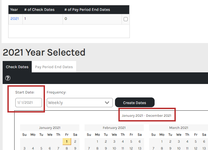Click the pay period end dates cell '0'
This screenshot has width=208, height=150.
92,19
